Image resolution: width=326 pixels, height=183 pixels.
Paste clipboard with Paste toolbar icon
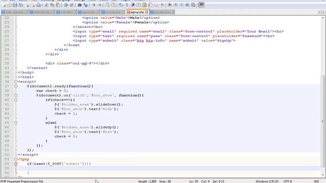58,5
